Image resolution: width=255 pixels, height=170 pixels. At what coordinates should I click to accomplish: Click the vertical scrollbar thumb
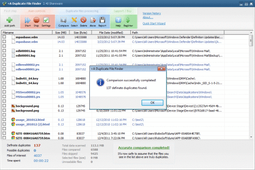click(x=251, y=40)
